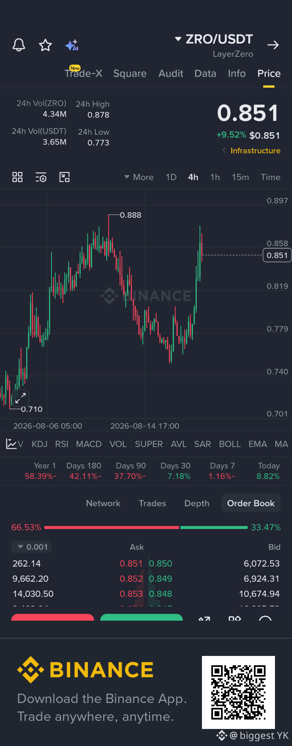Toggle the EMA indicator
This screenshot has width=292, height=746.
pyautogui.click(x=258, y=444)
